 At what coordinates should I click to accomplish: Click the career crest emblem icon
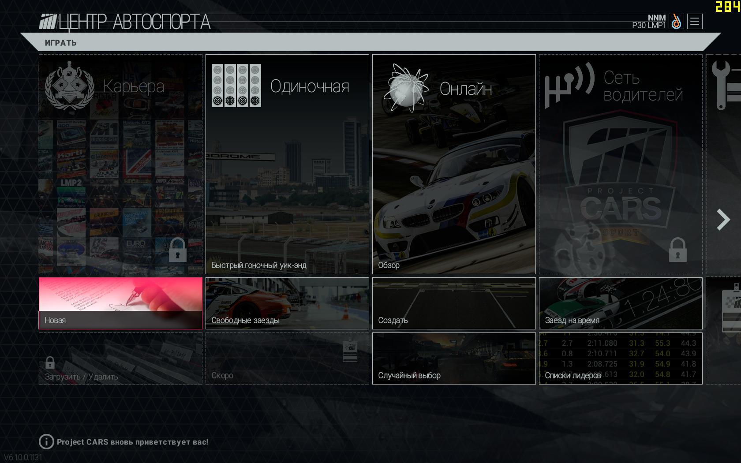70,86
